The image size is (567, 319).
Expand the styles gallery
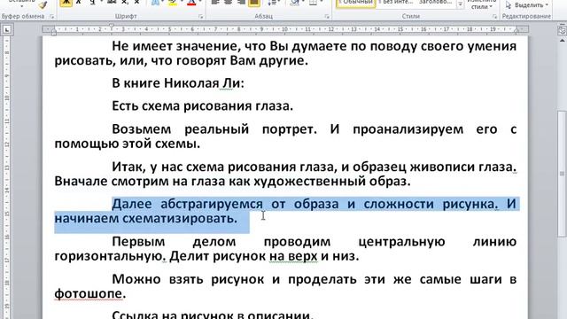460,4
